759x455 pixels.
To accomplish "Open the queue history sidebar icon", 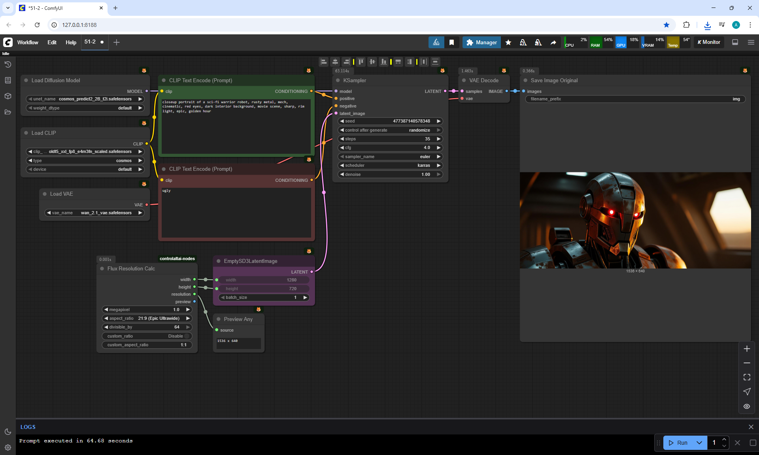I will (8, 64).
